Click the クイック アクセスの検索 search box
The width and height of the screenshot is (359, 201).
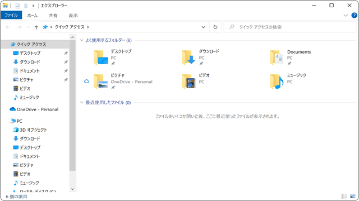pos(289,27)
